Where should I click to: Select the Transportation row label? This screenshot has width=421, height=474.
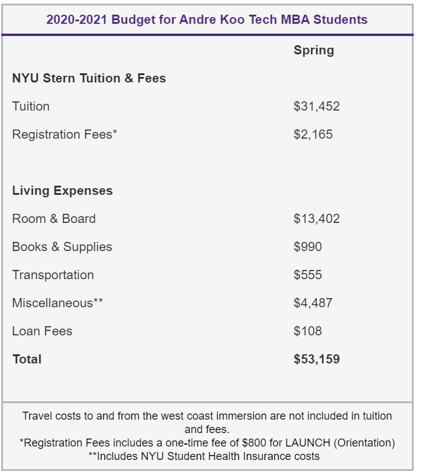pyautogui.click(x=53, y=275)
